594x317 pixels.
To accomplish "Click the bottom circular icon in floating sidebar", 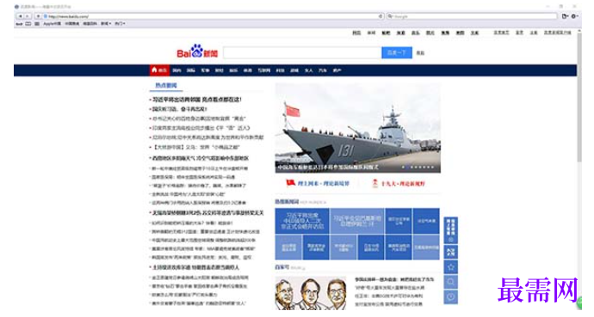I will point(451,297).
